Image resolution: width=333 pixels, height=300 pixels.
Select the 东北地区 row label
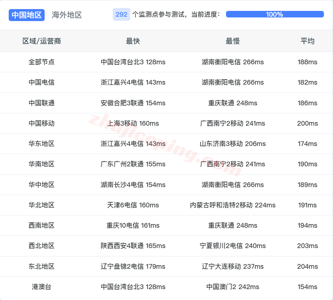click(42, 267)
